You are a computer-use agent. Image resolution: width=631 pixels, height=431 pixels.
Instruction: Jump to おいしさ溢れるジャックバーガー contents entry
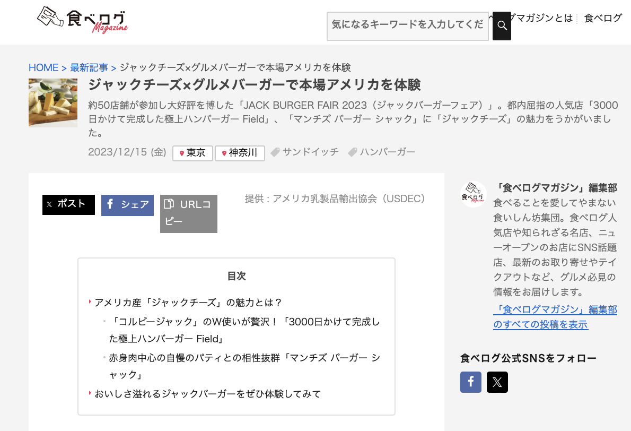point(207,394)
